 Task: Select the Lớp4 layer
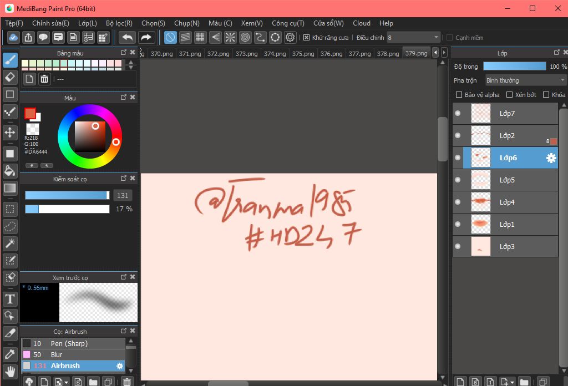coord(505,202)
